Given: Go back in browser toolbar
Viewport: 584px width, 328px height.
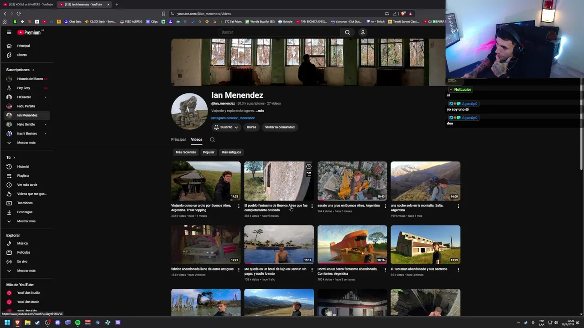Looking at the screenshot, I should point(5,14).
